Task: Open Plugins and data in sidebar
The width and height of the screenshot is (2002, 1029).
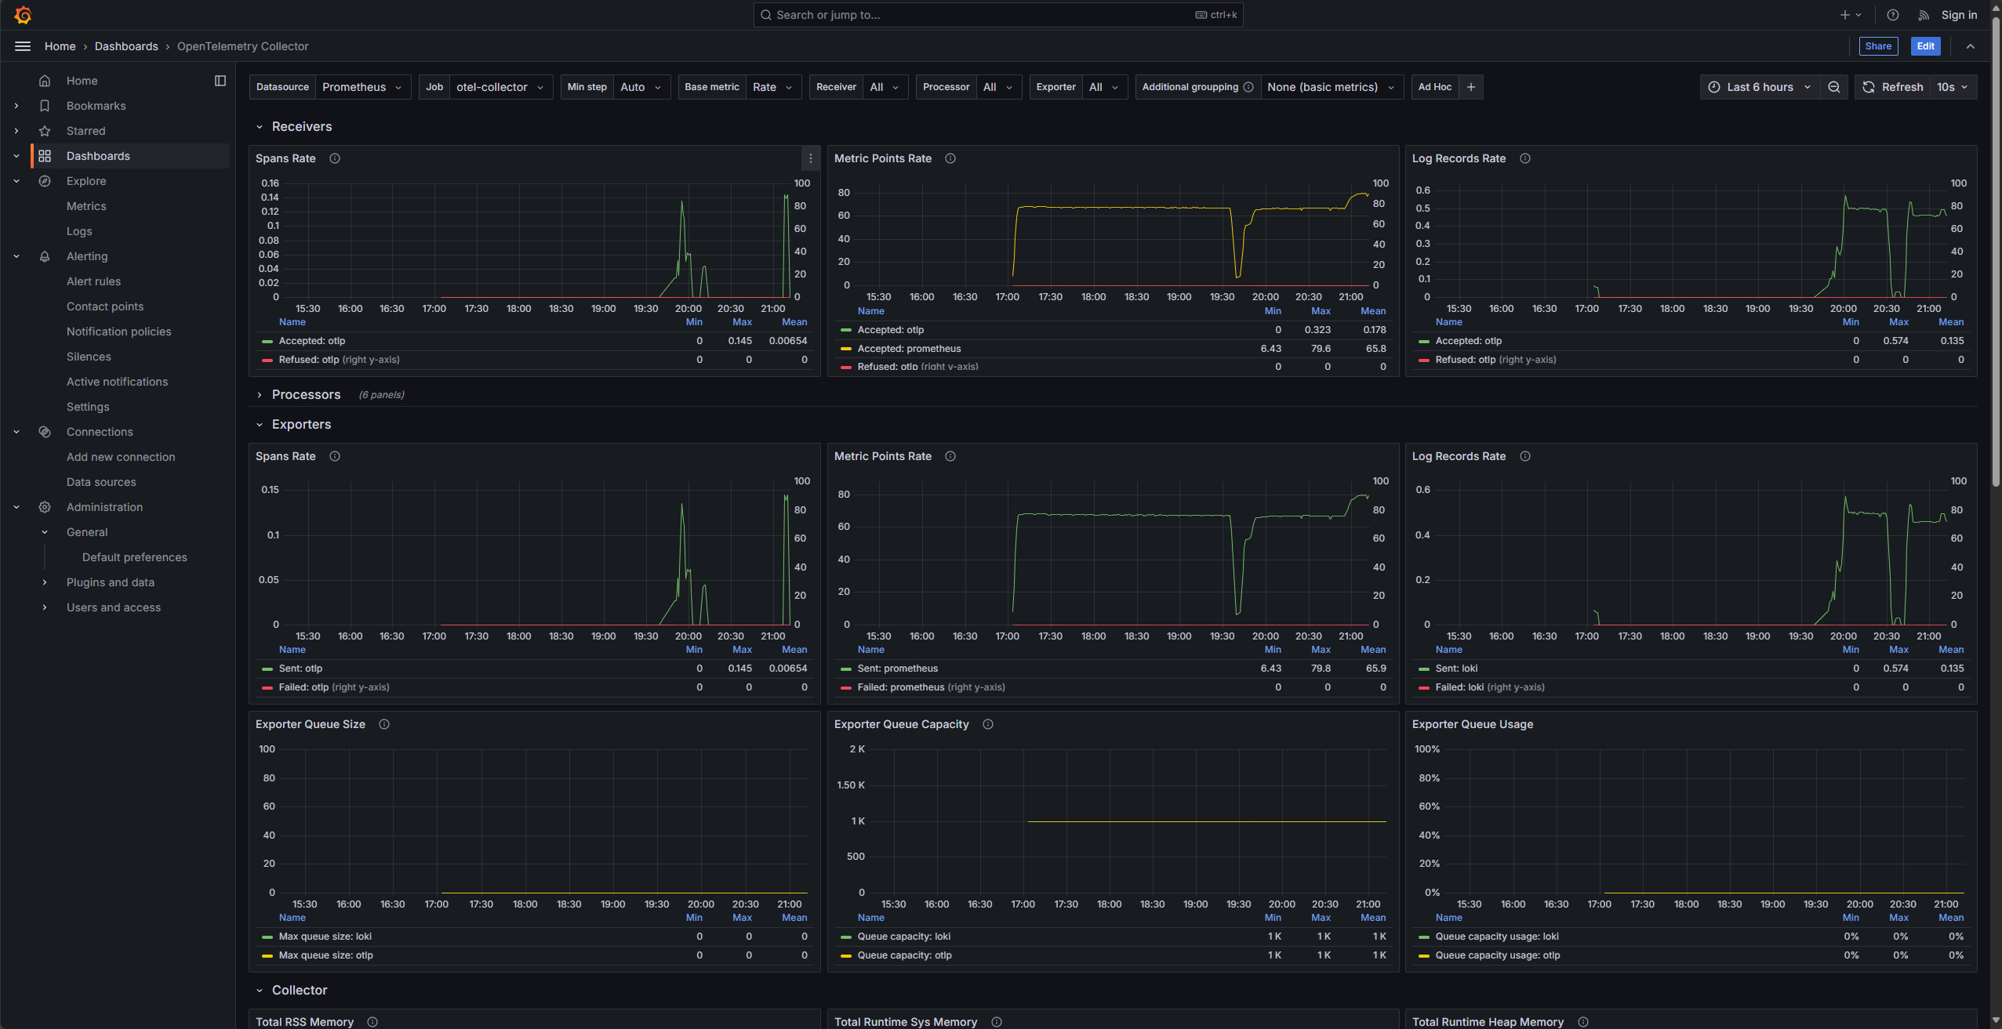Action: pyautogui.click(x=111, y=582)
